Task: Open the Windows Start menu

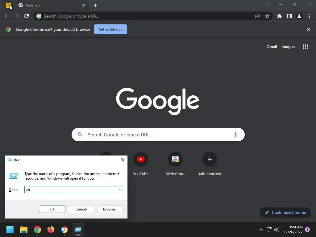Action: pyautogui.click(x=10, y=230)
